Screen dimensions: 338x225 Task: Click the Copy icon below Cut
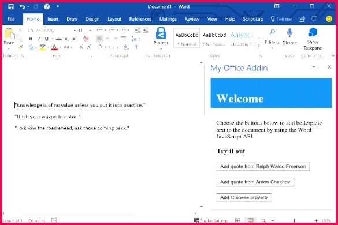tap(20, 39)
